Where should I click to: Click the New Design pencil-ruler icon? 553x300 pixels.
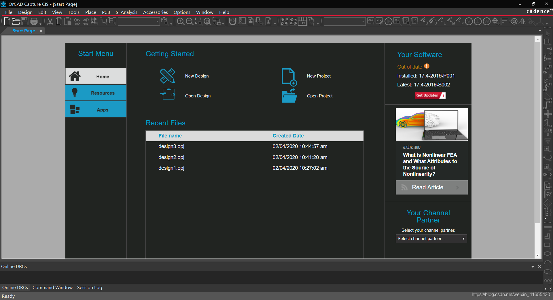click(x=167, y=76)
